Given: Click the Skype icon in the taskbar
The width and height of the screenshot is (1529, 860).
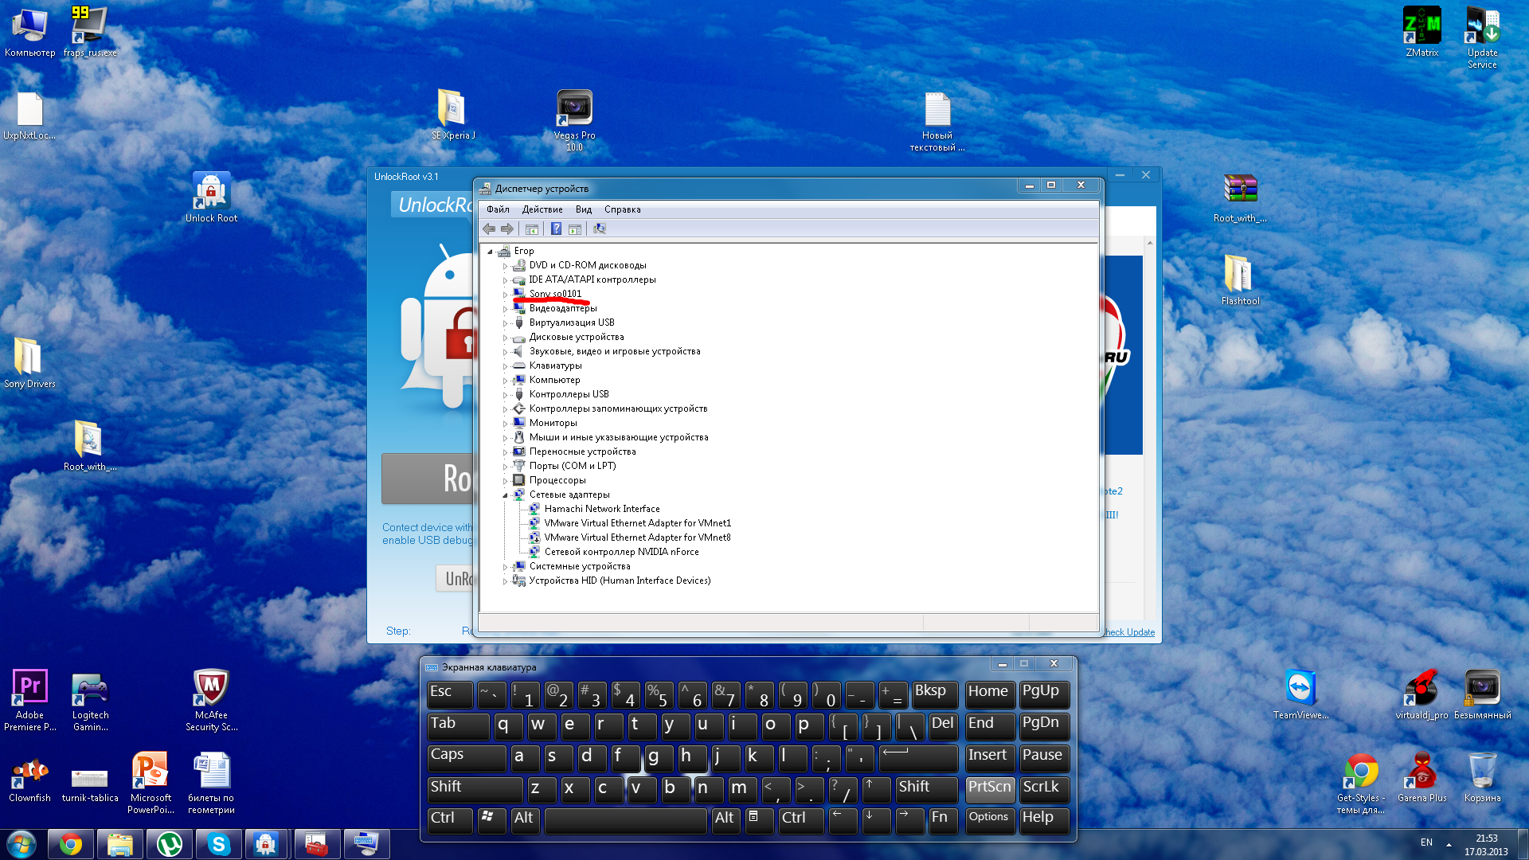Looking at the screenshot, I should point(218,844).
